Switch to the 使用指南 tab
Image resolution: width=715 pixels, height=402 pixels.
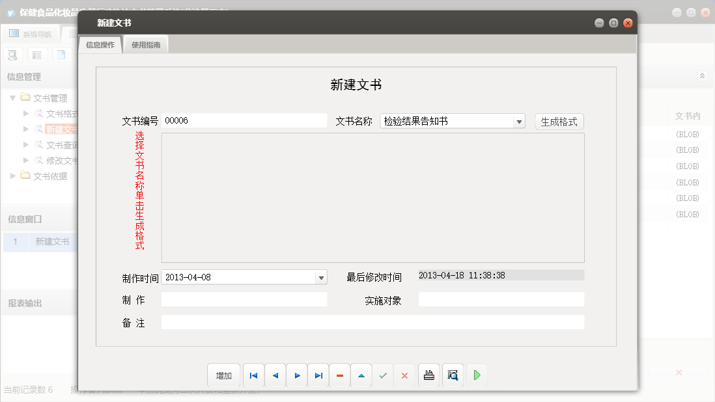pyautogui.click(x=145, y=45)
